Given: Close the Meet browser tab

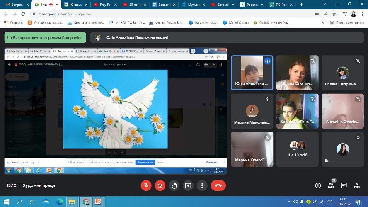Looking at the screenshot, I should point(57,5).
